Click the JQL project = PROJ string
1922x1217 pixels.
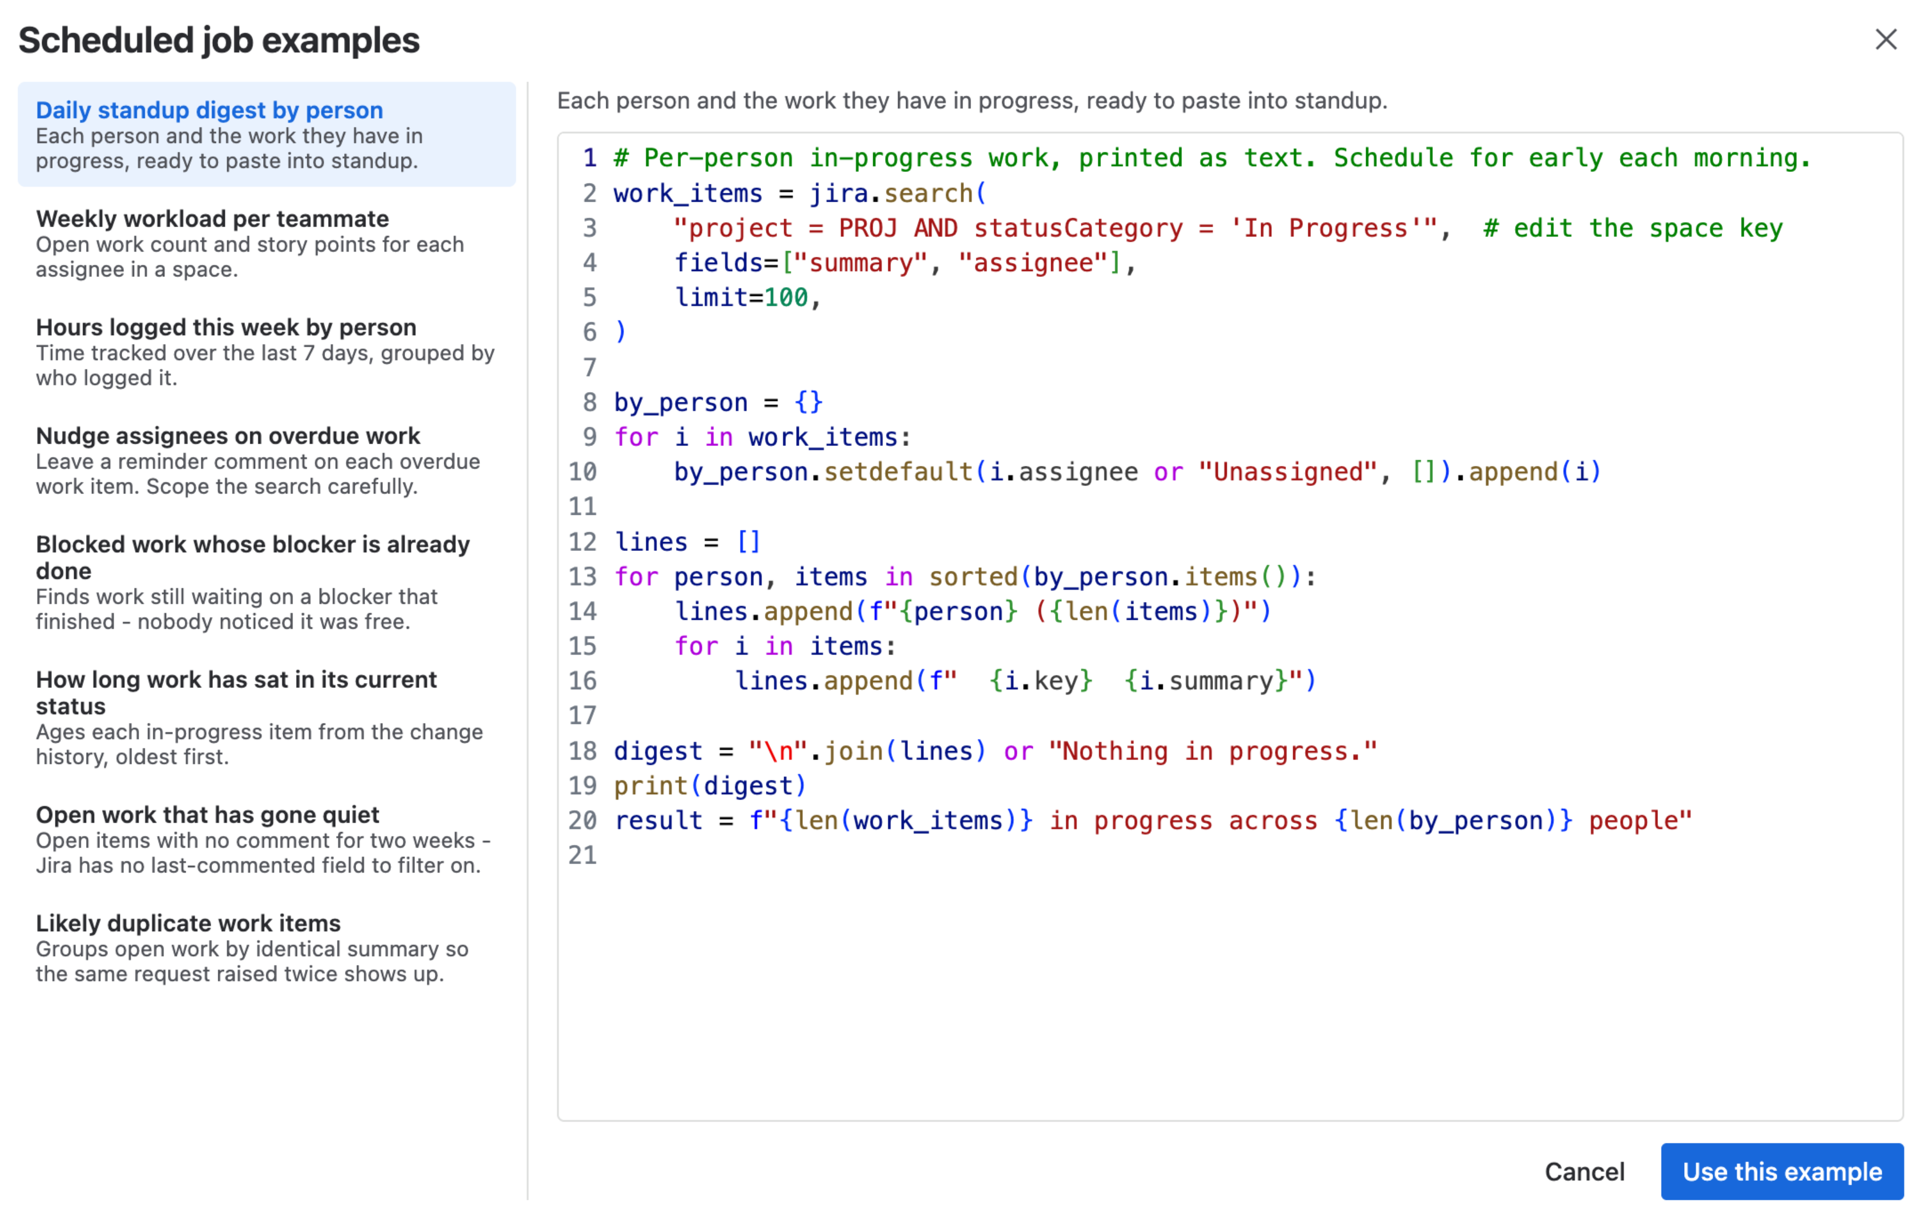[x=1054, y=228]
